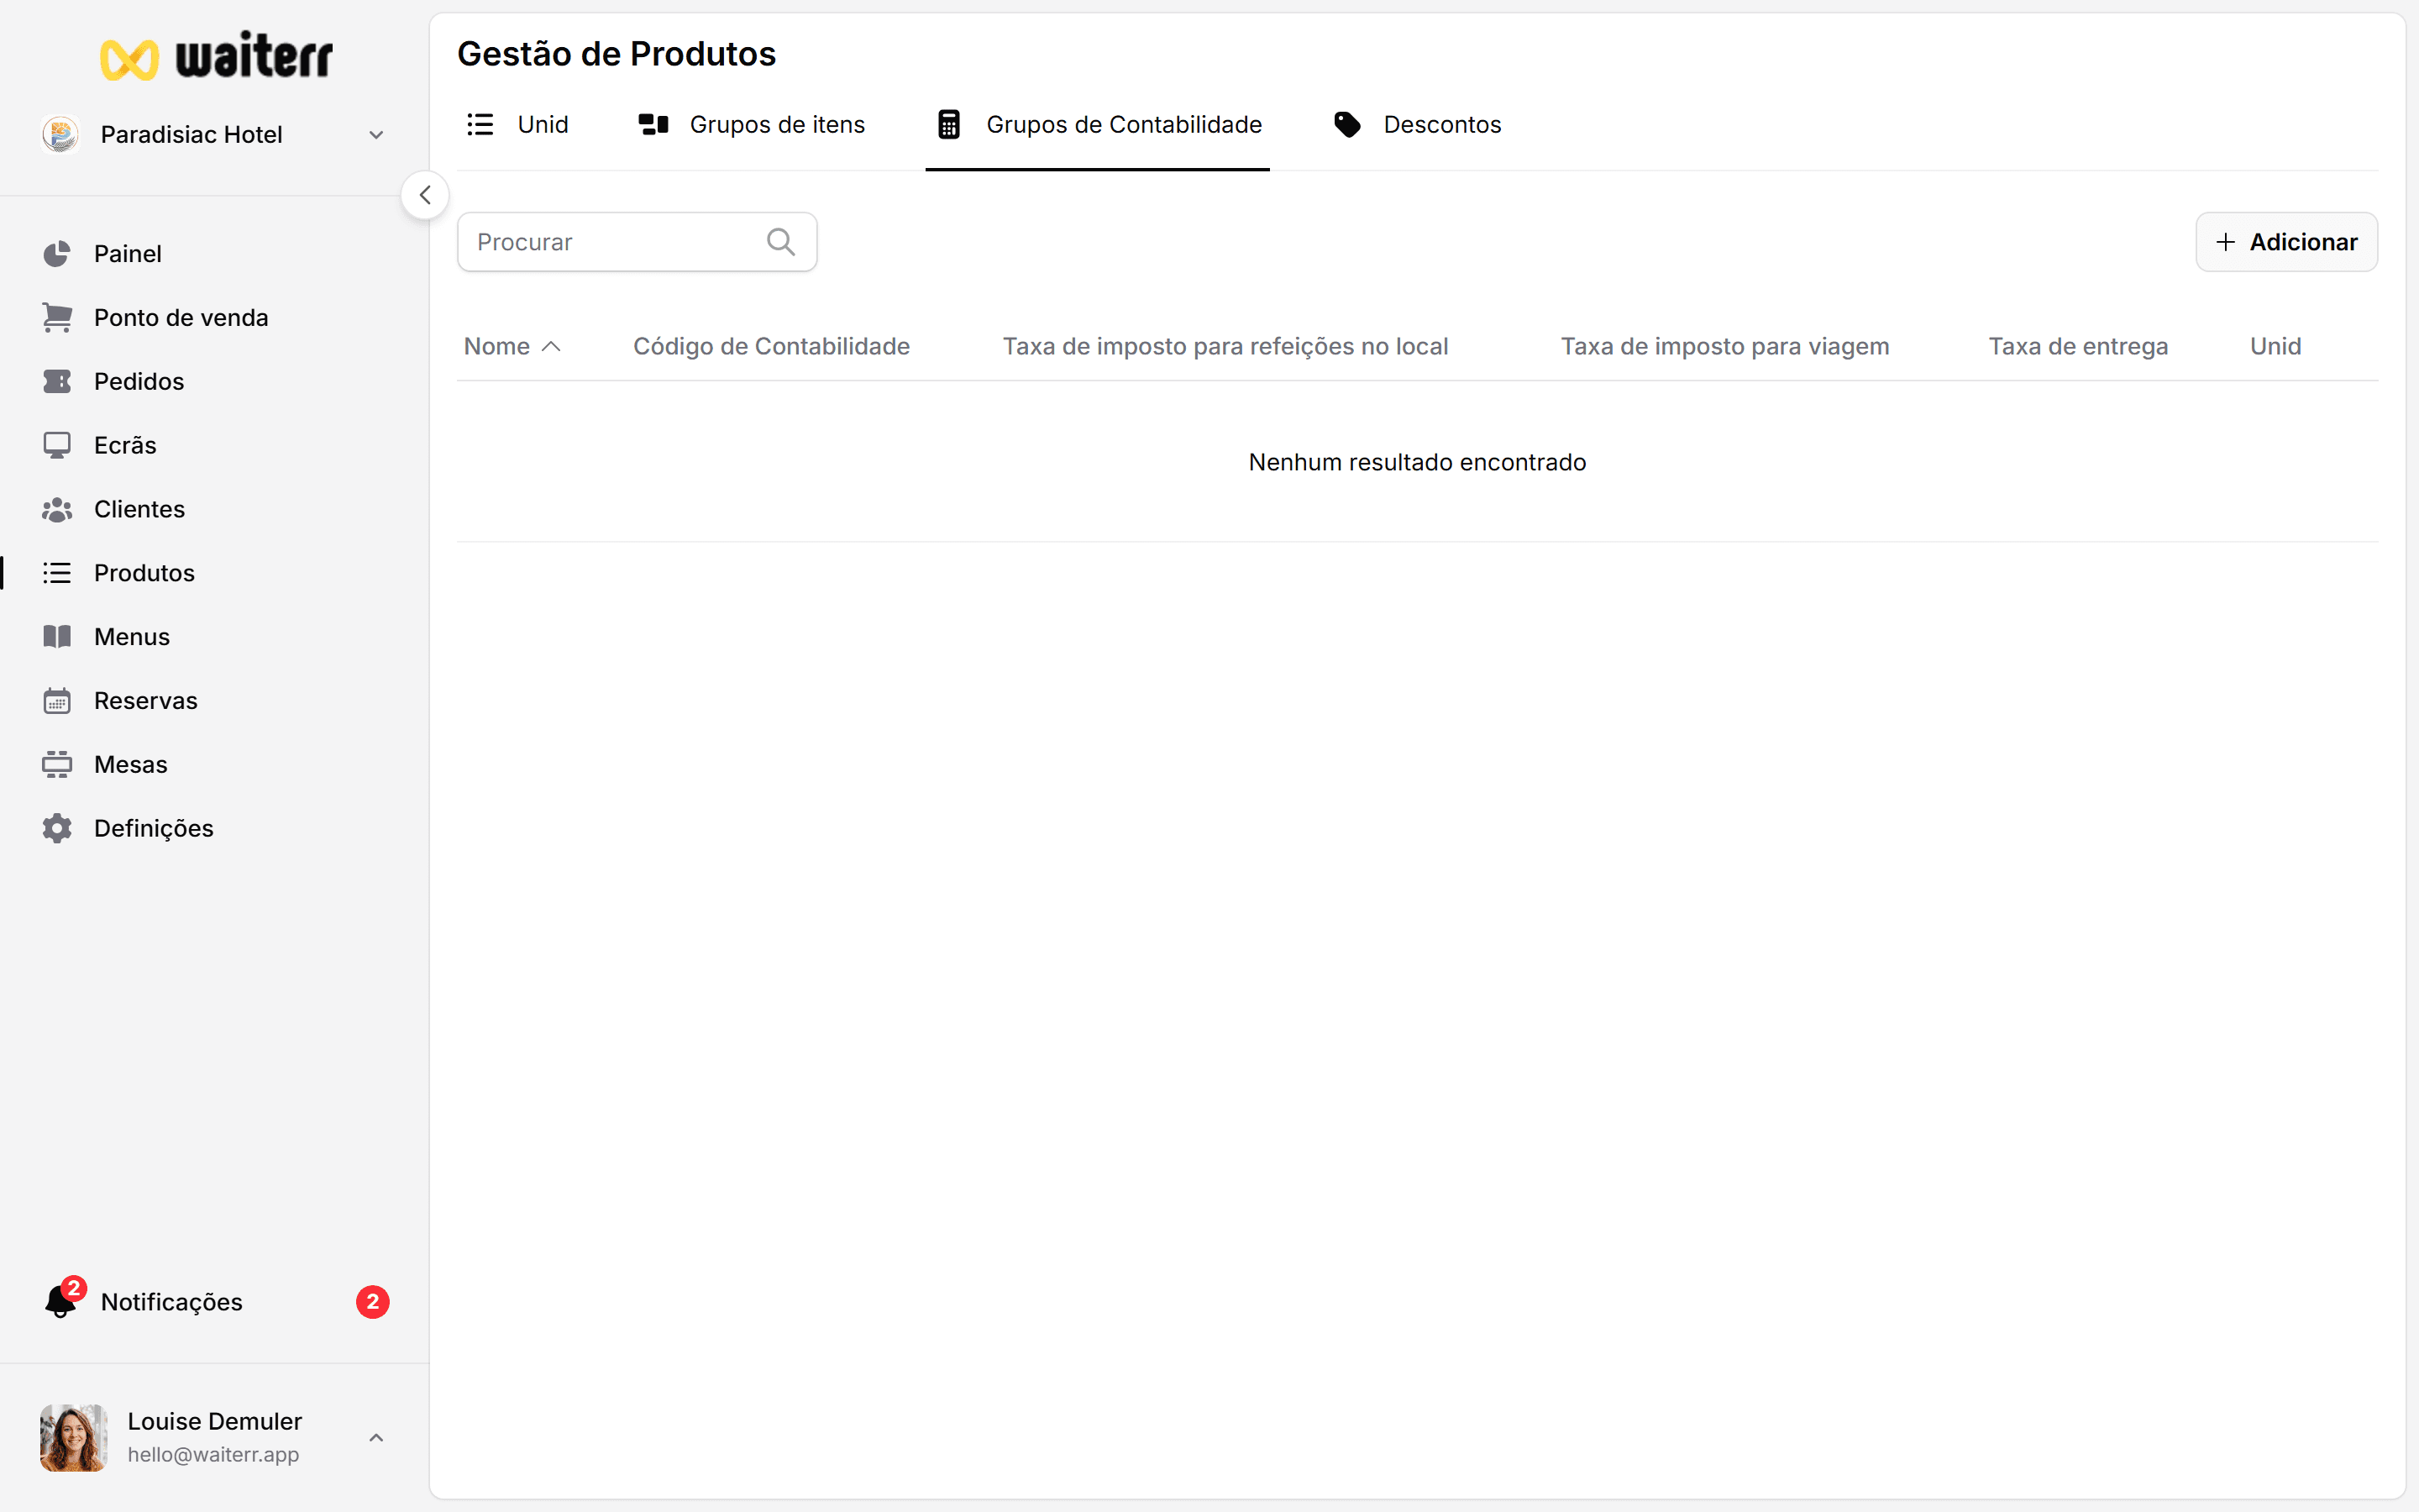Expand the Paradisiac Hotel venue dropdown
The height and width of the screenshot is (1512, 2419).
coord(375,135)
